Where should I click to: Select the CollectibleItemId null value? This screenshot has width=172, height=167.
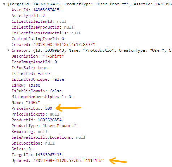point(61,21)
